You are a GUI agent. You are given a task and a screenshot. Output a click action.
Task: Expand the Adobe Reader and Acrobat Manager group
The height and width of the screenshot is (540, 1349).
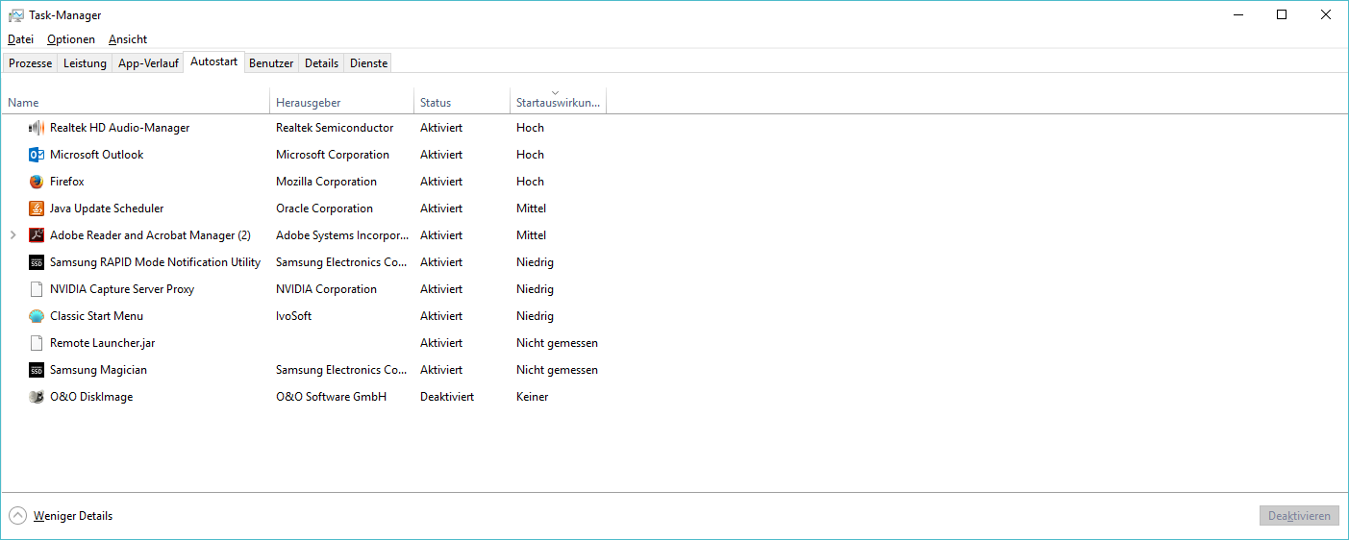(x=12, y=235)
